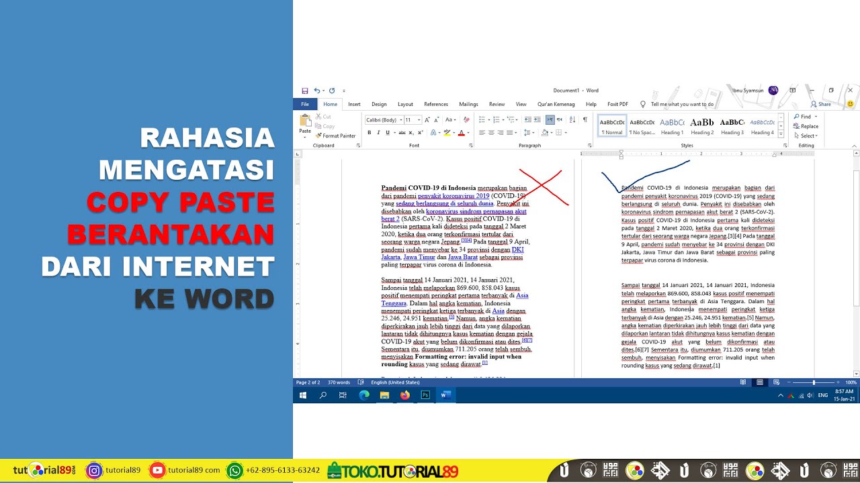This screenshot has height=483, width=860.
Task: Save document with the Quick Access icon
Action: coord(304,91)
